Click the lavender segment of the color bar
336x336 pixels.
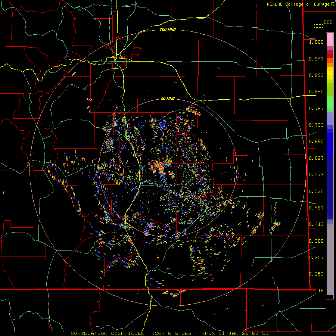330,118
